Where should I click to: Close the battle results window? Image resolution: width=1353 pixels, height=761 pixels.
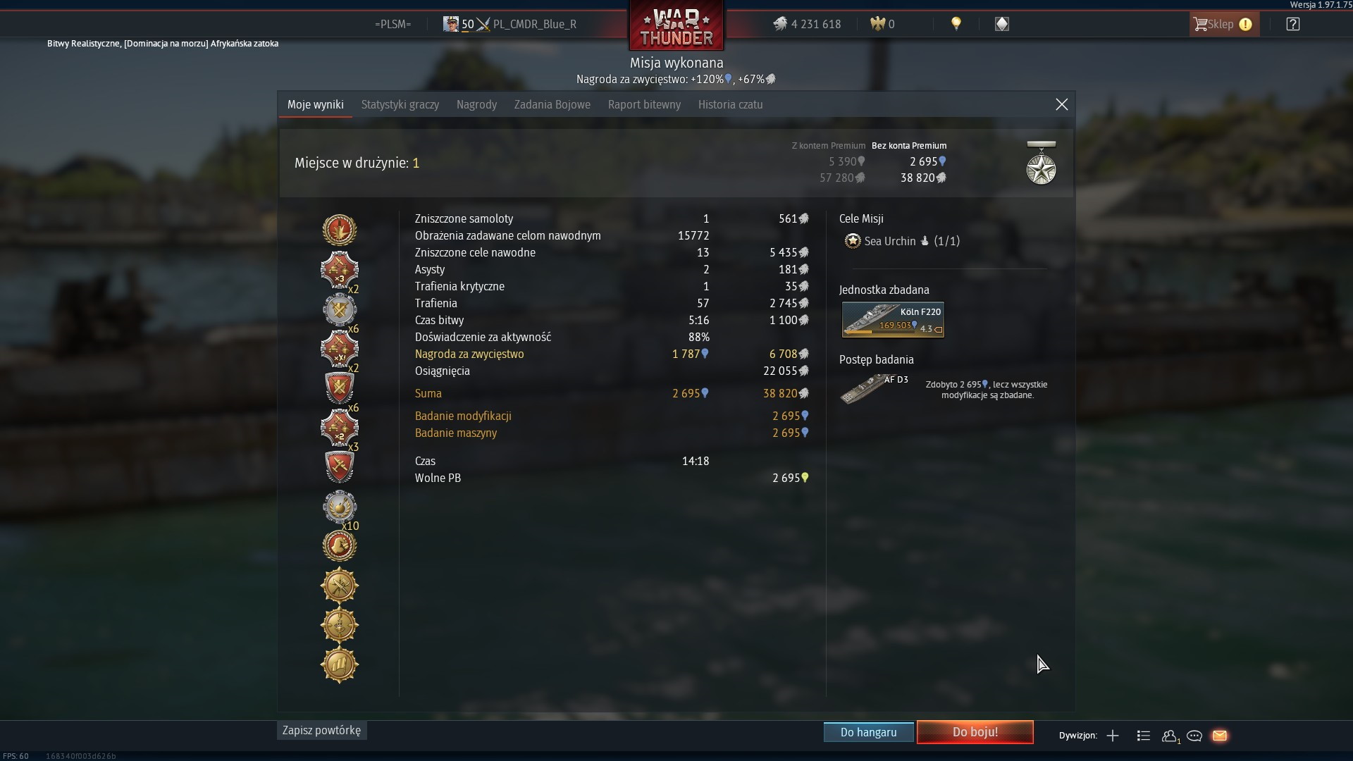(1061, 104)
